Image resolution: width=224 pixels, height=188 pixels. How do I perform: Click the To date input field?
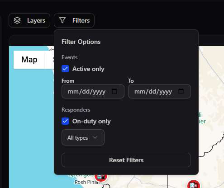pos(159,91)
